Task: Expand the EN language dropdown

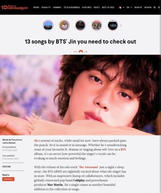Action: pyautogui.click(x=129, y=8)
